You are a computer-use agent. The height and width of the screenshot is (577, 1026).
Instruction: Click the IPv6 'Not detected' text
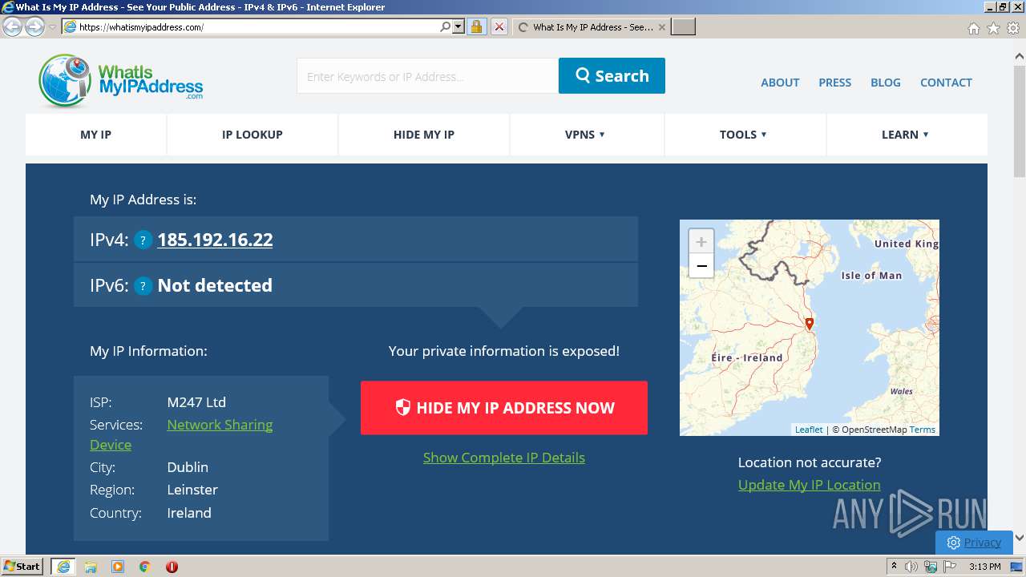[215, 285]
